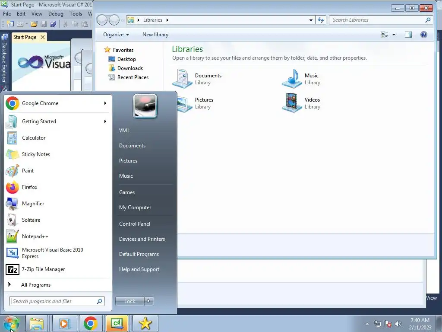Image resolution: width=442 pixels, height=332 pixels.
Task: Open Edit menu in Visual C#
Action: (x=21, y=13)
